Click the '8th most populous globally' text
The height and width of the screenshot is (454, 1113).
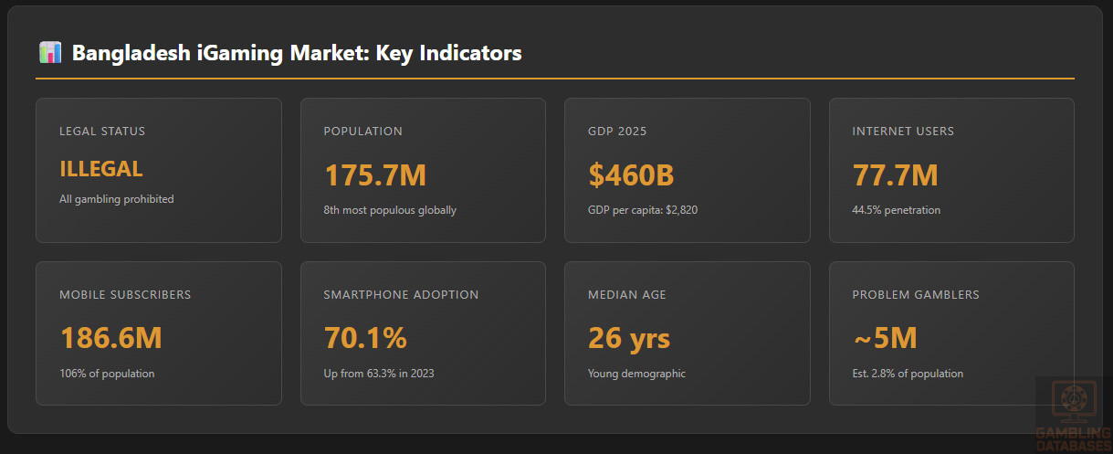(390, 210)
